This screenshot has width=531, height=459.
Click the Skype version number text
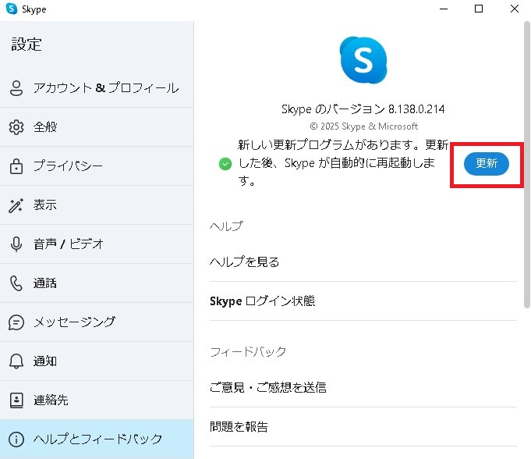click(x=363, y=109)
